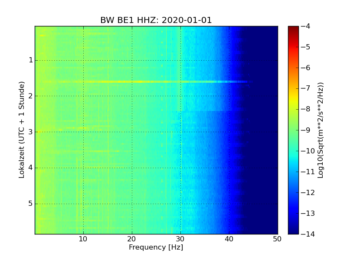Click the x-axis tick label '20'
The height and width of the screenshot is (260, 347).
pos(132,239)
